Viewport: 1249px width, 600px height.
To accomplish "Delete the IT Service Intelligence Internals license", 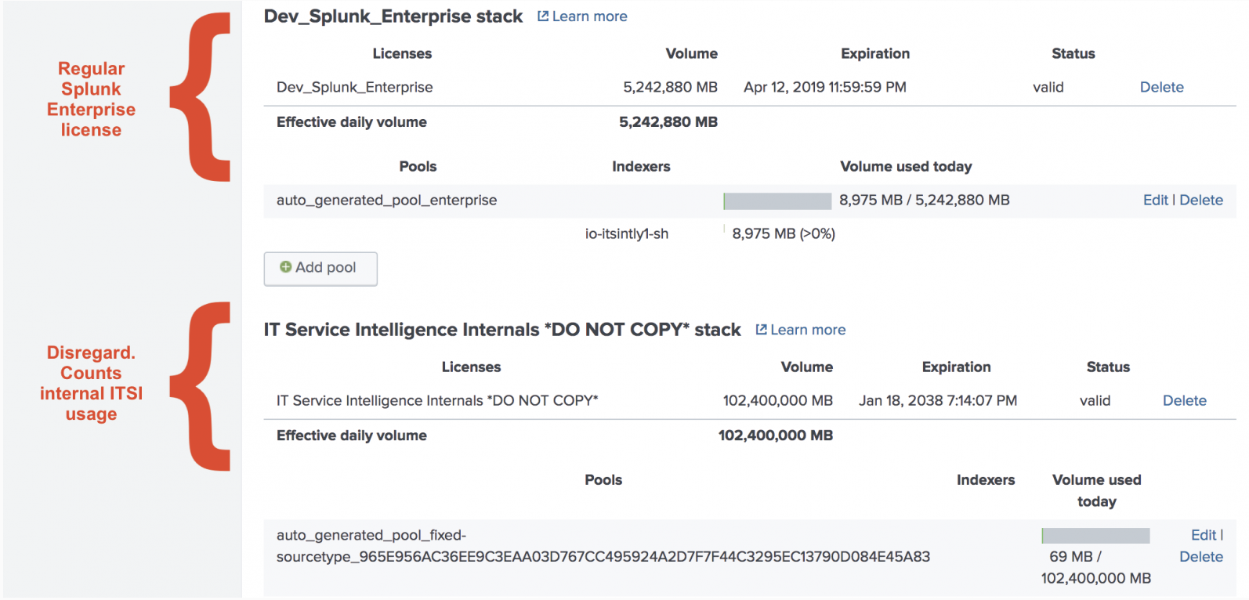I will 1184,400.
